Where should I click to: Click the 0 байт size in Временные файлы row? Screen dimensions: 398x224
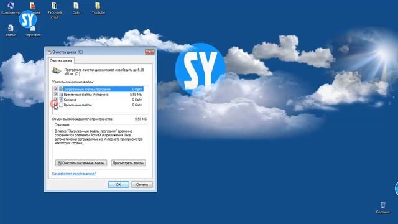pyautogui.click(x=137, y=105)
